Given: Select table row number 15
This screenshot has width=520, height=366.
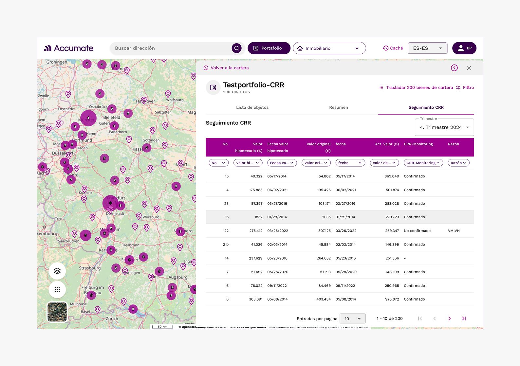Looking at the screenshot, I should click(340, 176).
